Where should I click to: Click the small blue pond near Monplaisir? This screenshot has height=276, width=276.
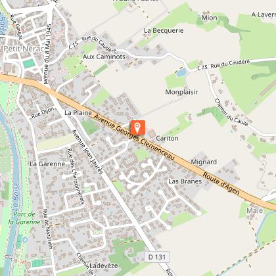click(x=182, y=72)
